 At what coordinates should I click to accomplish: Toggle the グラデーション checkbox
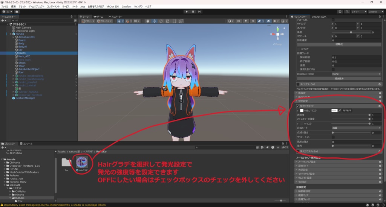tap(333, 137)
